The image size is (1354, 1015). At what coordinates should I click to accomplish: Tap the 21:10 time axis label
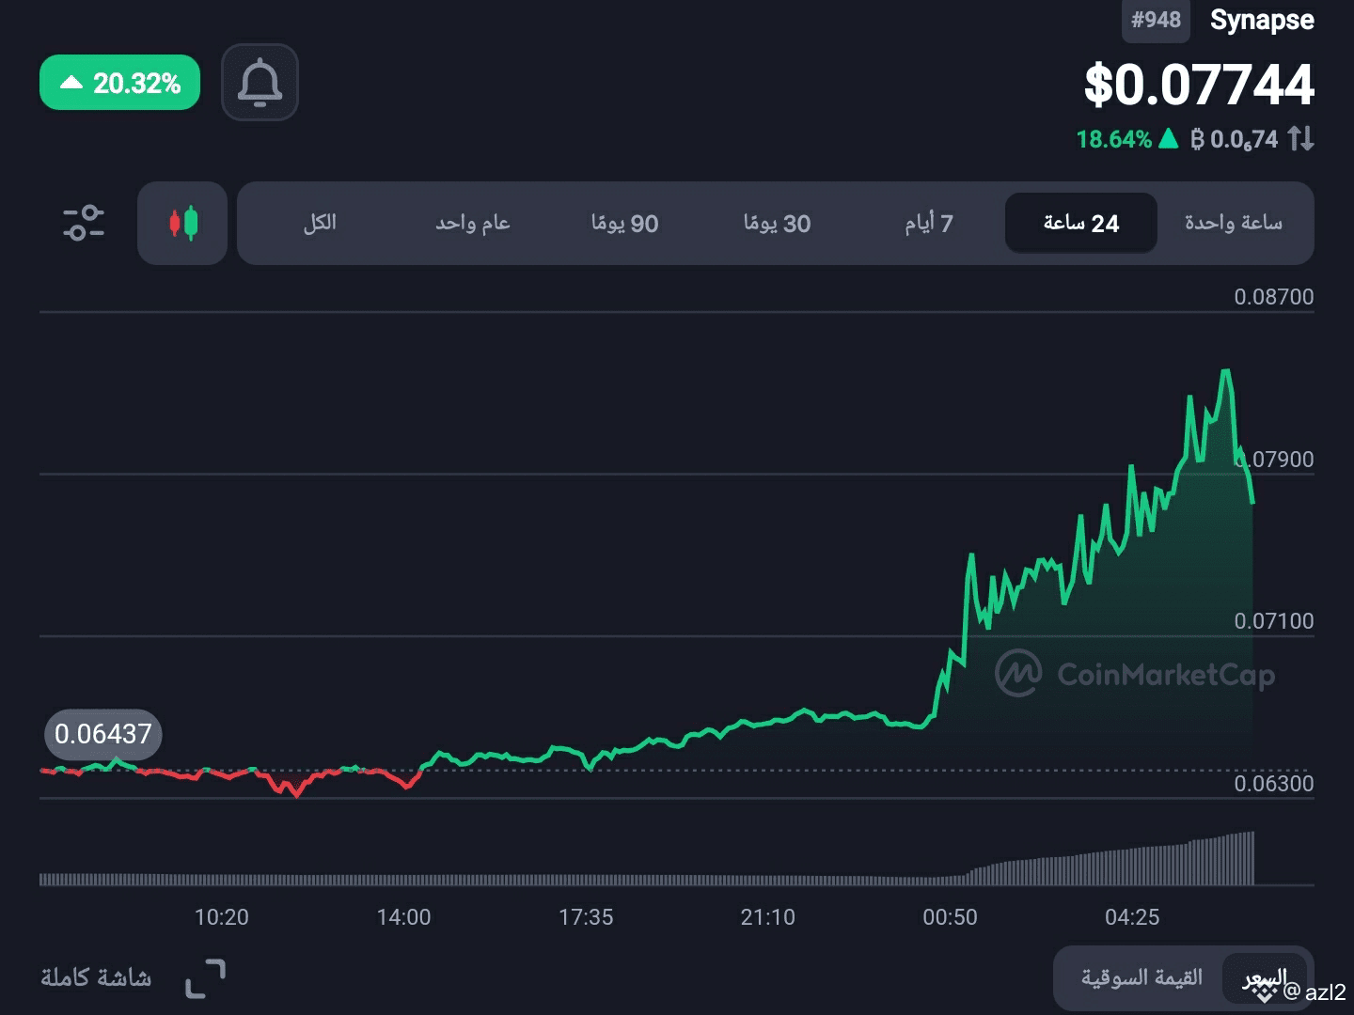[x=768, y=917]
